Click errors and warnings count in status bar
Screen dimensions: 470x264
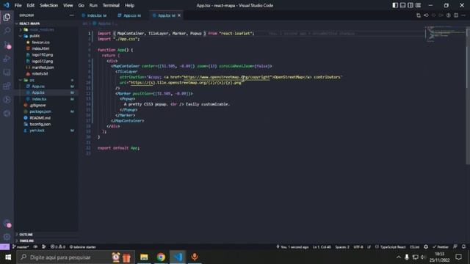(x=58, y=247)
